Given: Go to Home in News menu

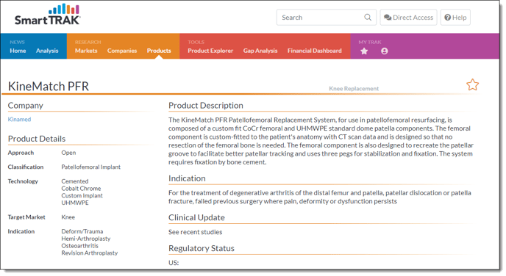Looking at the screenshot, I should (x=18, y=51).
